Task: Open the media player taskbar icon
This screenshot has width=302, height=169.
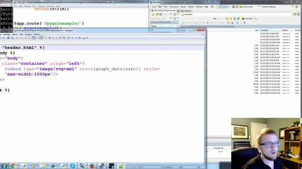Action: click(x=33, y=166)
